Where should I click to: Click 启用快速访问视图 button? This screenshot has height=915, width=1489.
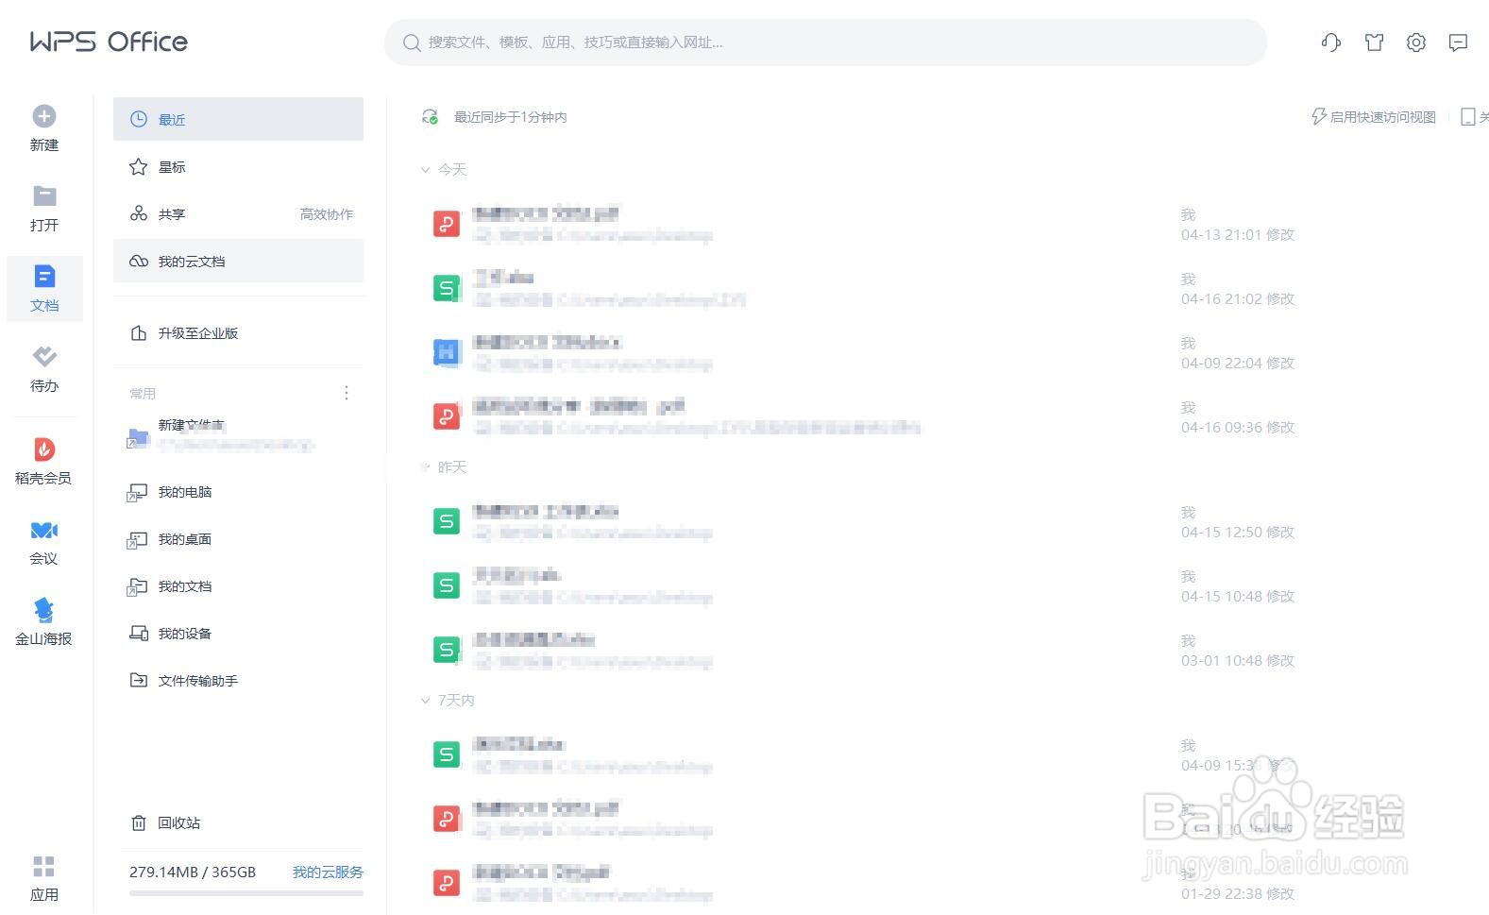[x=1374, y=117]
